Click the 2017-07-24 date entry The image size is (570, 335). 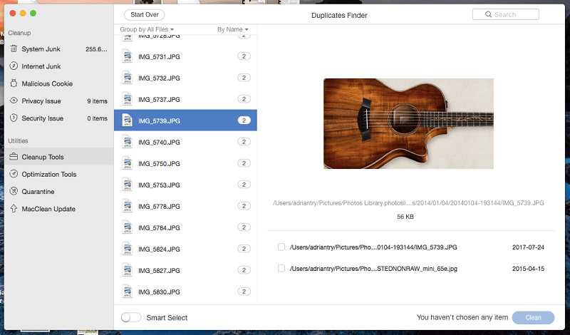tap(528, 247)
